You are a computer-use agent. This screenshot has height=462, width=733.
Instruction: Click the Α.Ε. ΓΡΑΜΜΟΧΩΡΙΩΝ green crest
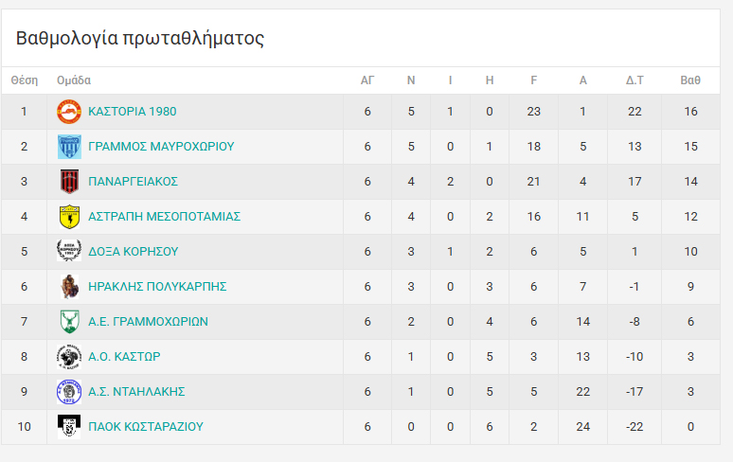click(x=69, y=322)
